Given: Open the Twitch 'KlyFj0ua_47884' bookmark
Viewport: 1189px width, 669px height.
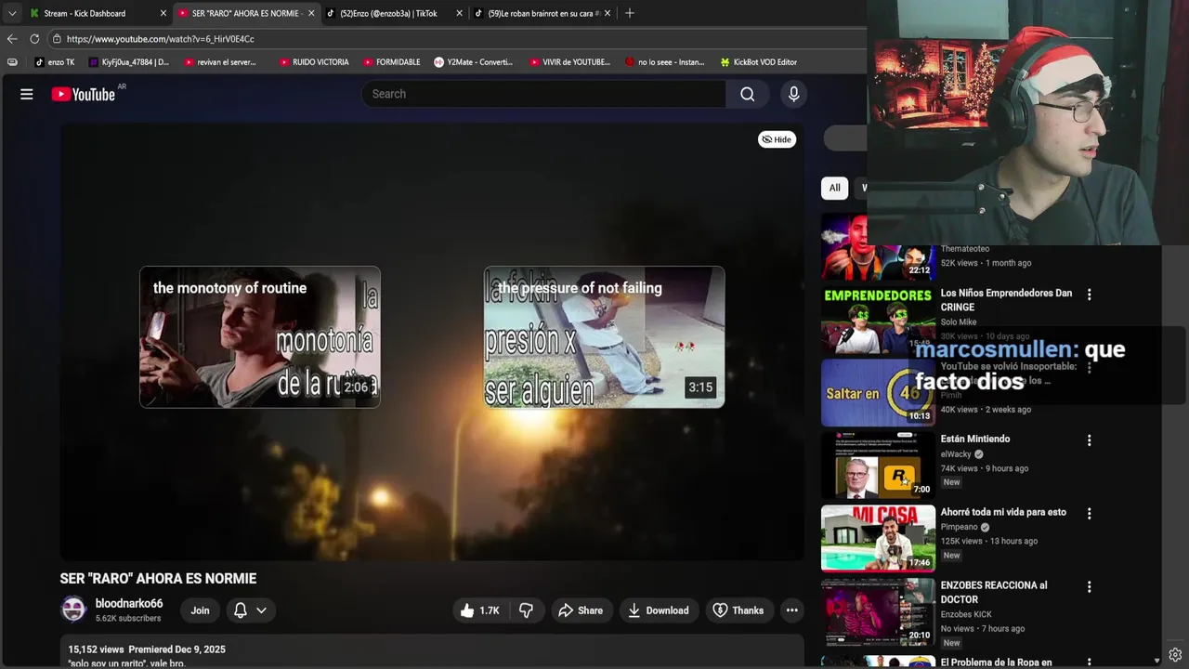Looking at the screenshot, I should [129, 62].
